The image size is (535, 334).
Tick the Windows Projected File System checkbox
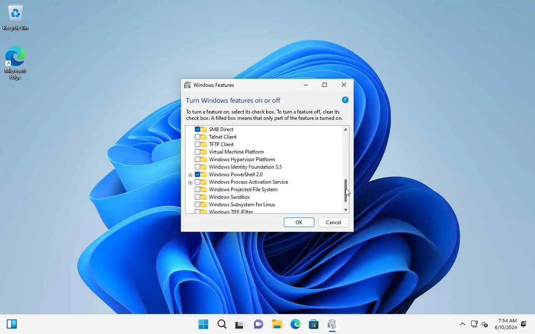[x=197, y=190]
